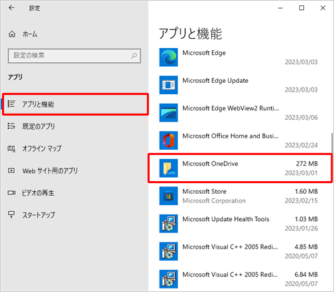
Task: Click the Update Health Tools icon
Action: [x=168, y=224]
